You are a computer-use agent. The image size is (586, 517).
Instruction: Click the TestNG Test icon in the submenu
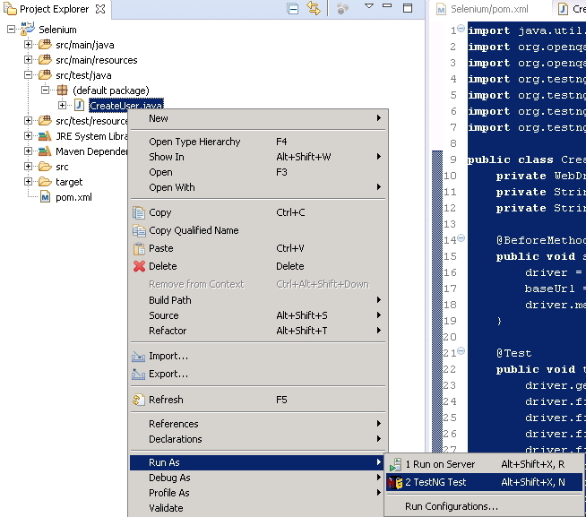(394, 482)
